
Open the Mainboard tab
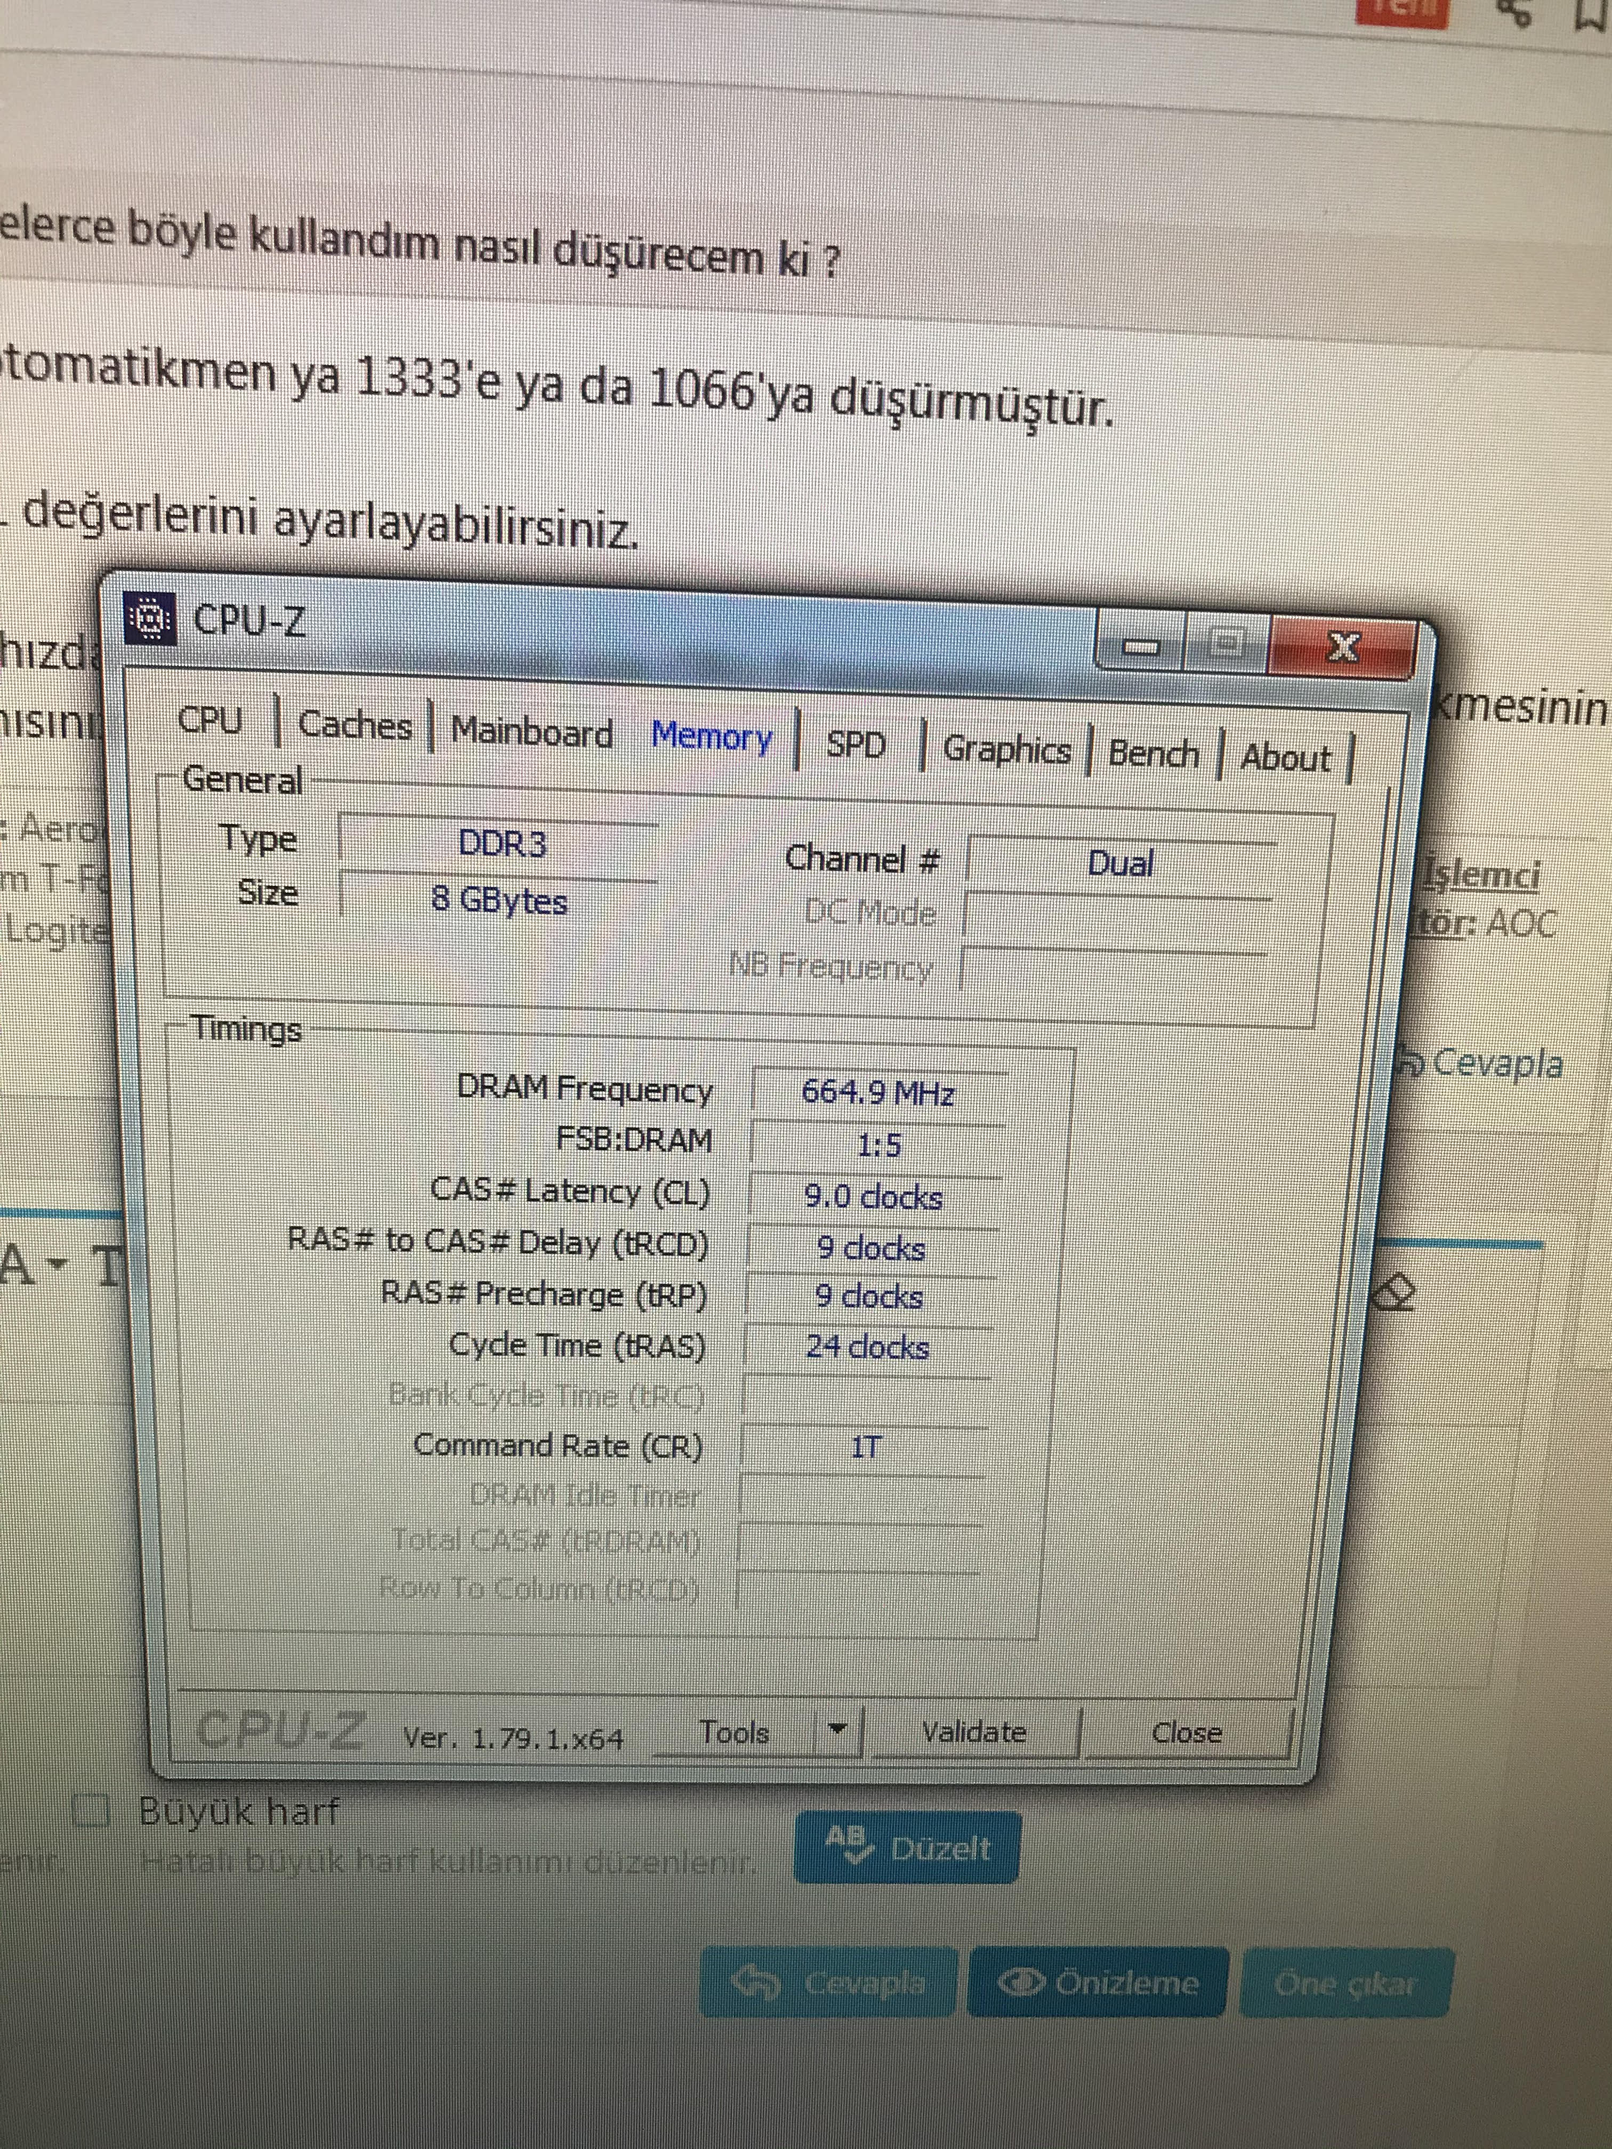point(531,732)
